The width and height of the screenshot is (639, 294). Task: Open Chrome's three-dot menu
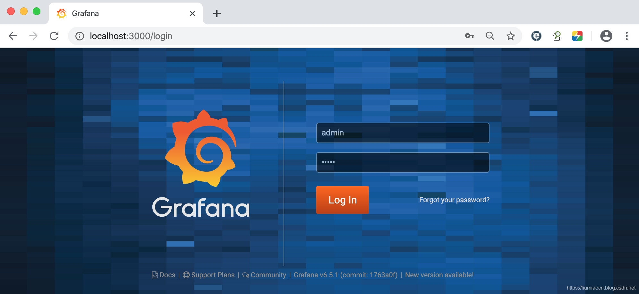(626, 36)
